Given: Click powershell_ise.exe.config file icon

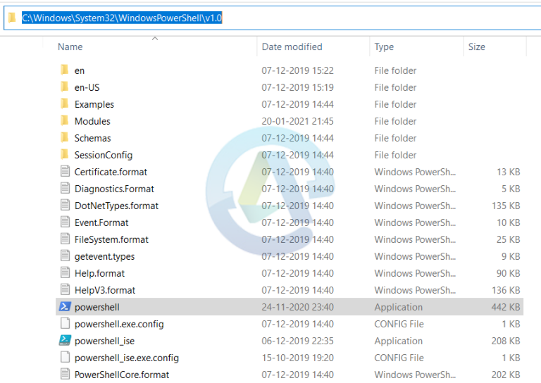Looking at the screenshot, I should (65, 357).
